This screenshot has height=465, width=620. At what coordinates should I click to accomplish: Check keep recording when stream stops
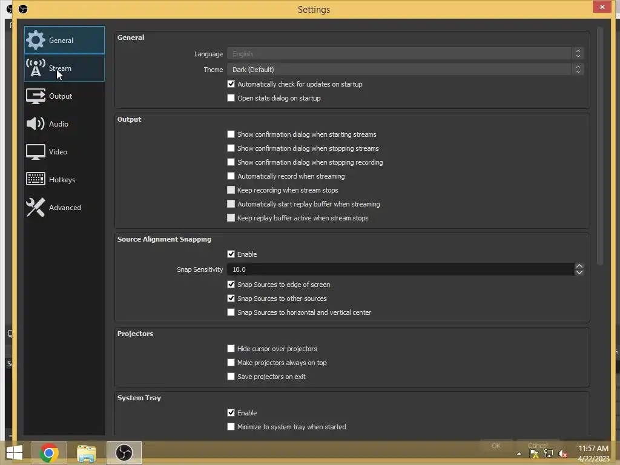[231, 190]
